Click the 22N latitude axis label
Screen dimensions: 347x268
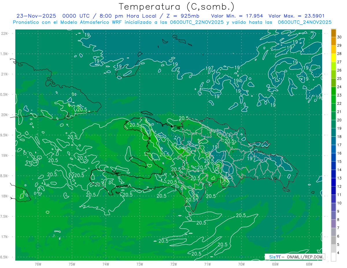pos(4,33)
